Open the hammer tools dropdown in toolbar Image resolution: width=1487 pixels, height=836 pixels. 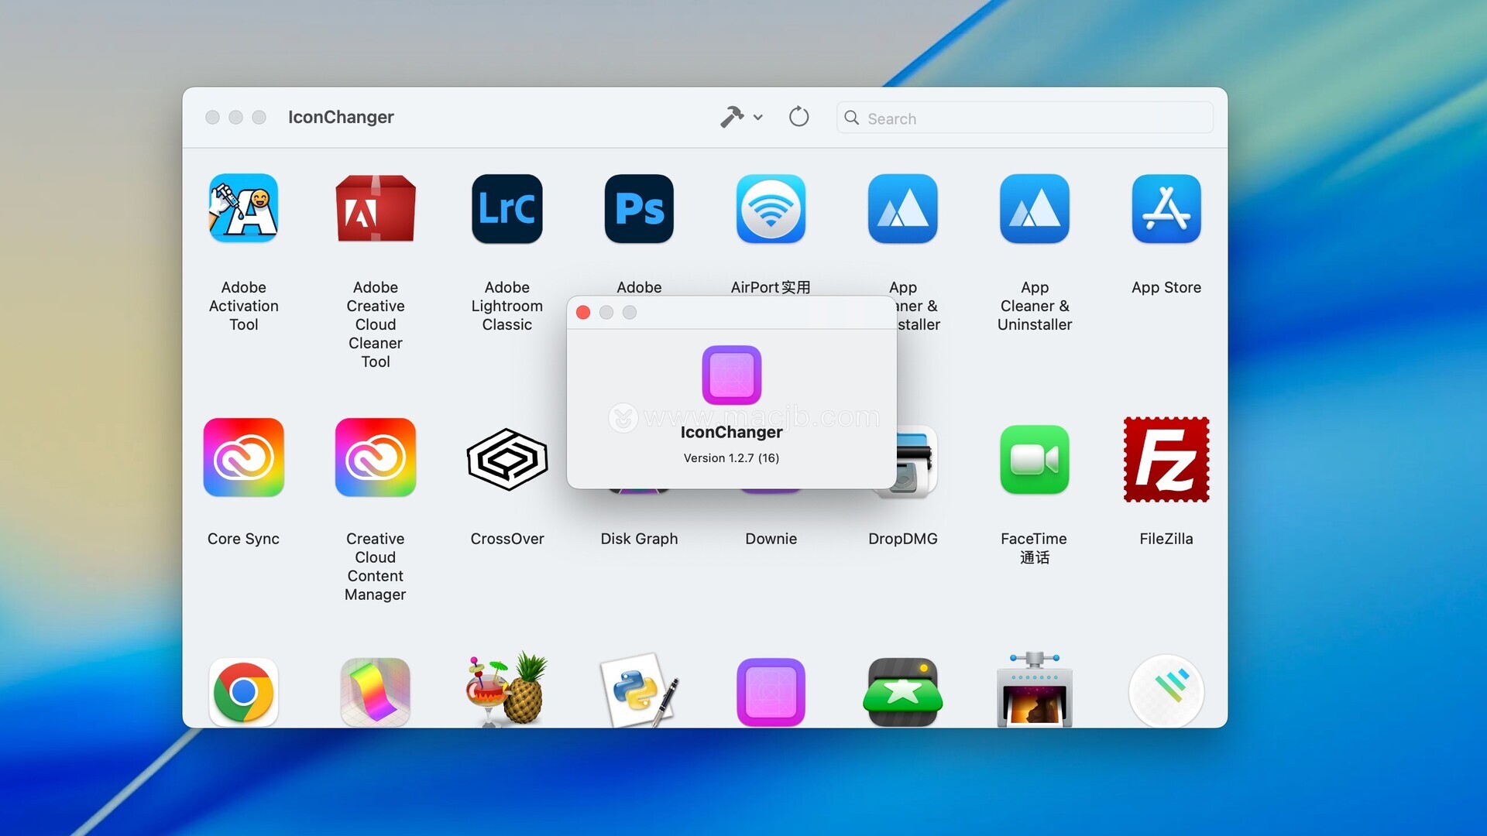point(741,118)
